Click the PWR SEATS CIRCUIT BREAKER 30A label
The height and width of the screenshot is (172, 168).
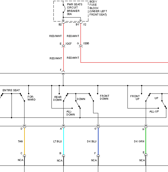point(75,9)
